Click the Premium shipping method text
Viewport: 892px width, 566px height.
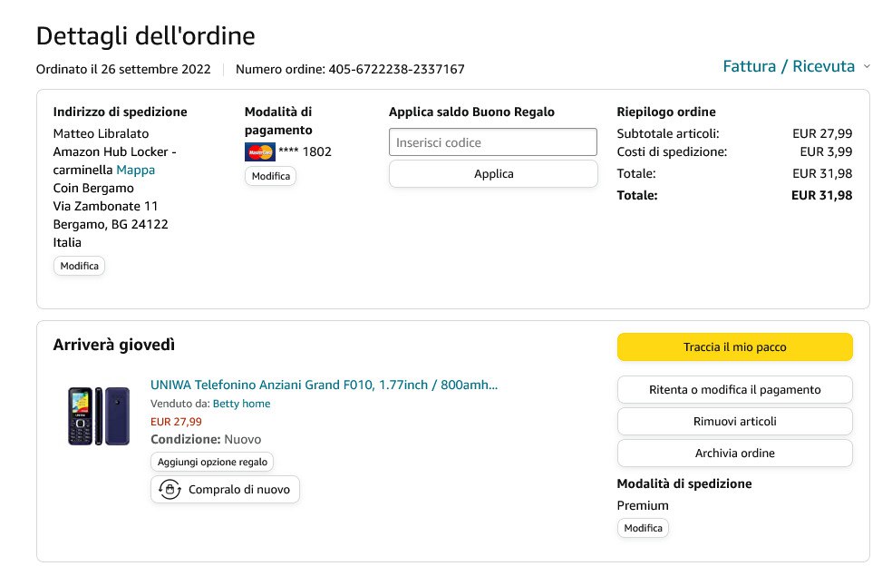[x=643, y=505]
